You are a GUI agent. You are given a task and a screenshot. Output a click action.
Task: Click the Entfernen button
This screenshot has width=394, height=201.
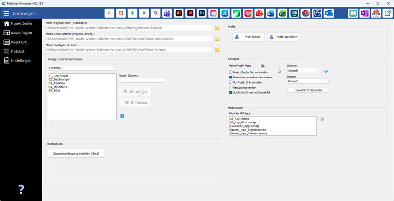(x=135, y=102)
